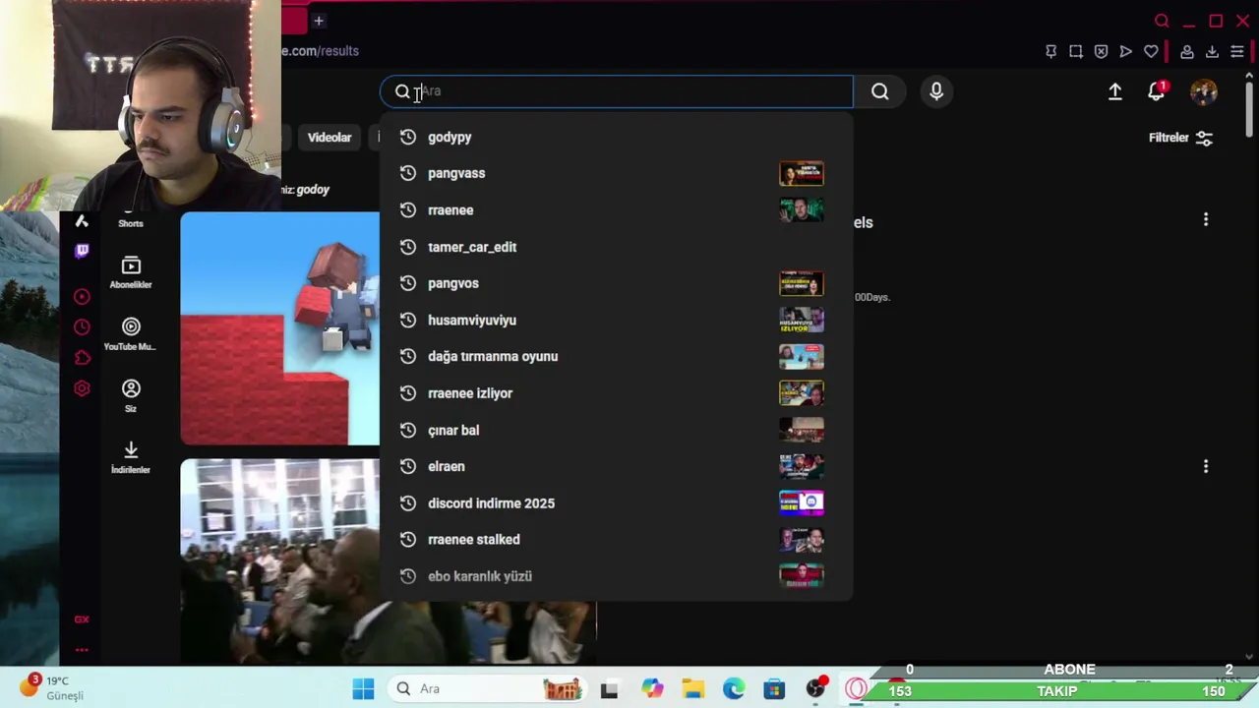Go to Shorts in YouTube sidebar
The width and height of the screenshot is (1259, 708).
pyautogui.click(x=131, y=222)
